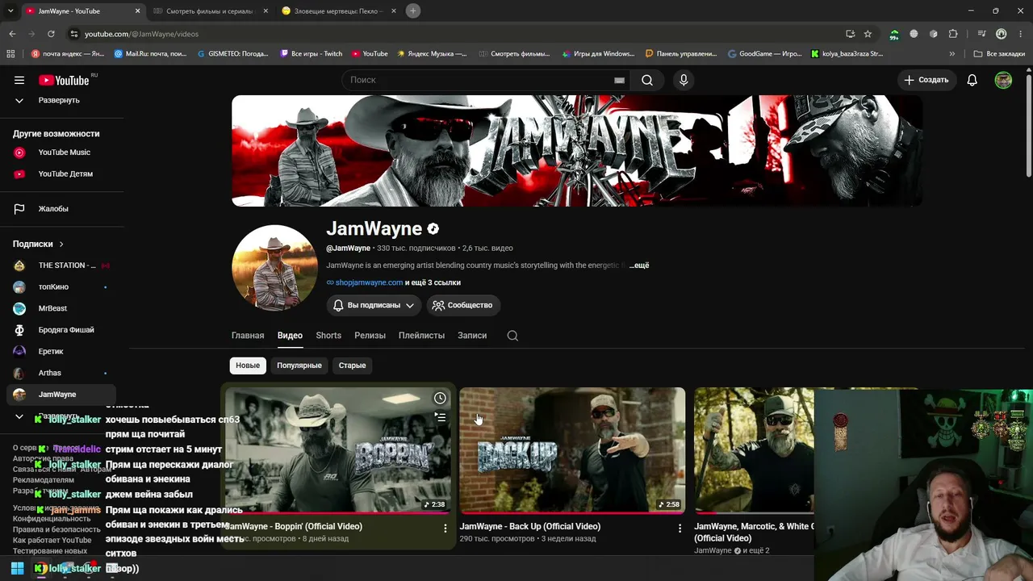Image resolution: width=1033 pixels, height=581 pixels.
Task: Open the YouTube guide hamburger menu
Action: coord(19,80)
